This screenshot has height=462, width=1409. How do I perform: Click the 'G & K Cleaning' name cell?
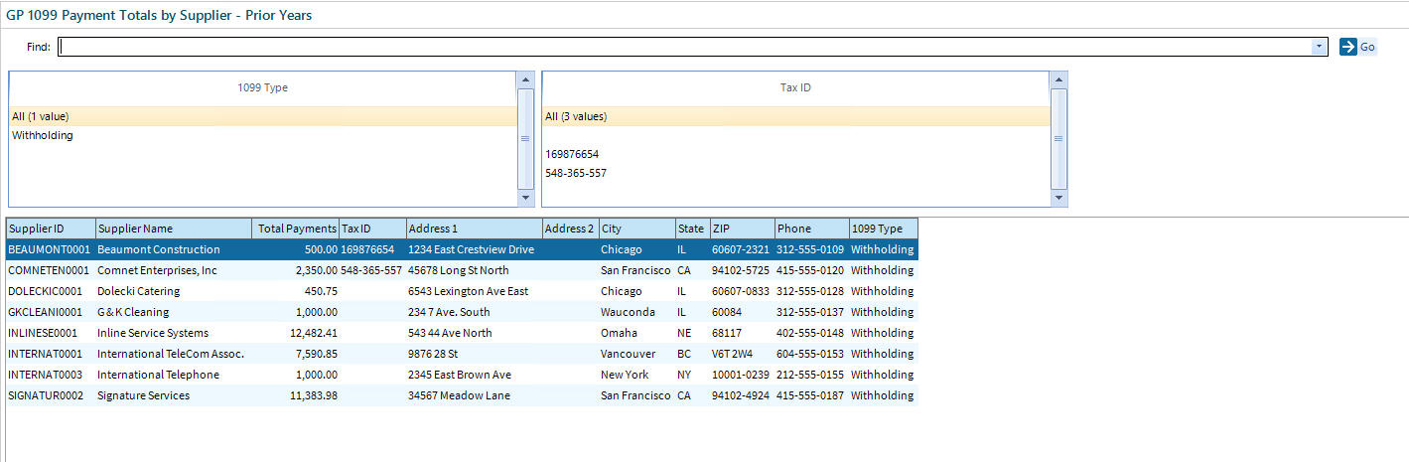tap(174, 312)
